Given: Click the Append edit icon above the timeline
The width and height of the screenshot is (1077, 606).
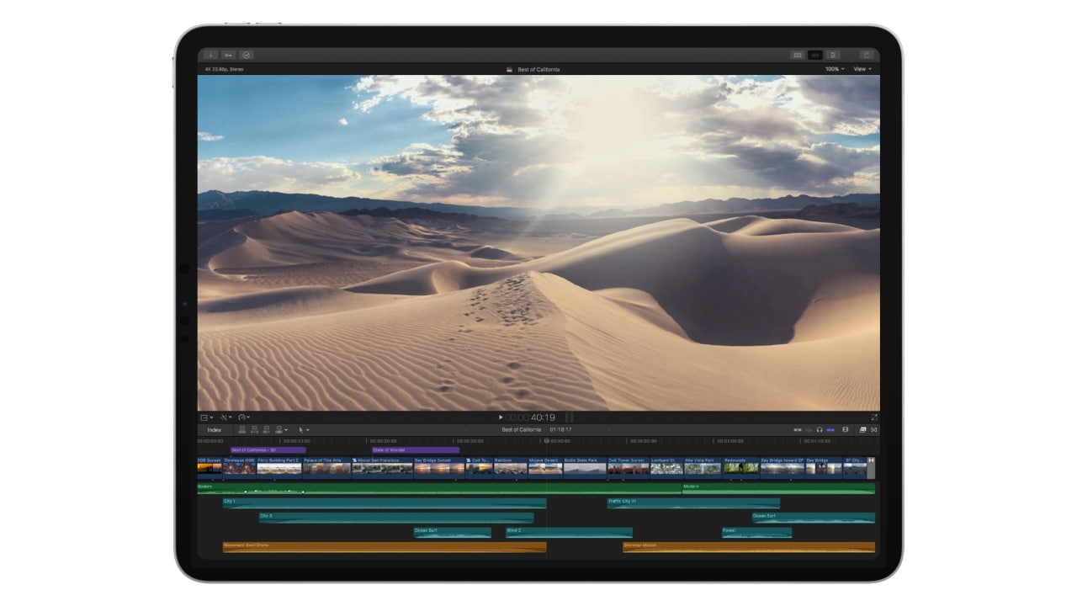Looking at the screenshot, I should point(267,429).
